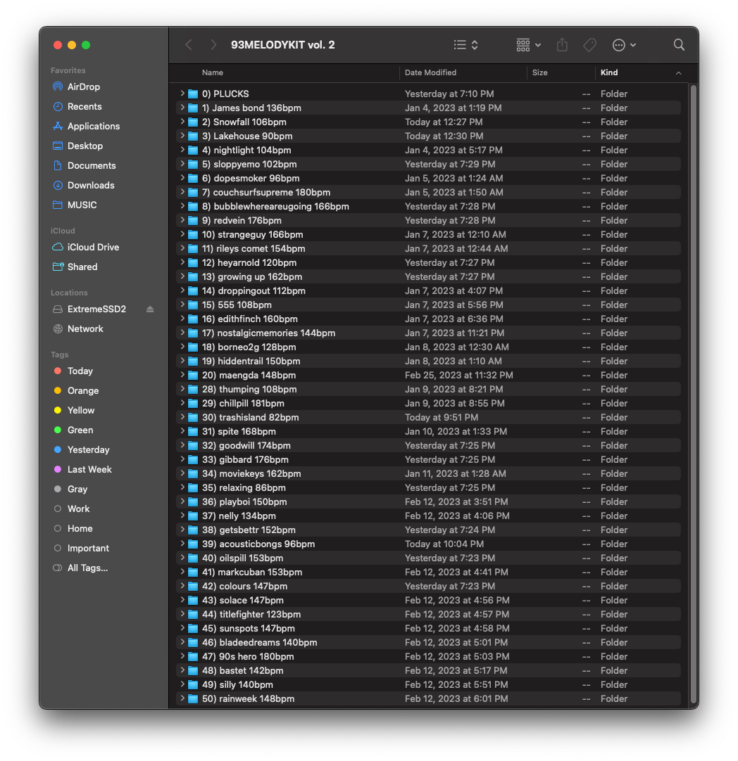Sort by the Name column header

click(x=213, y=72)
